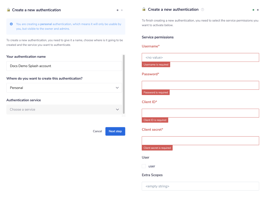Click the authentication name input field
This screenshot has height=198, width=267.
coord(64,66)
